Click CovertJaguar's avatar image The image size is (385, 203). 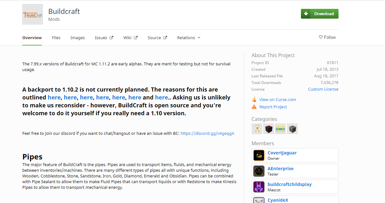259,155
